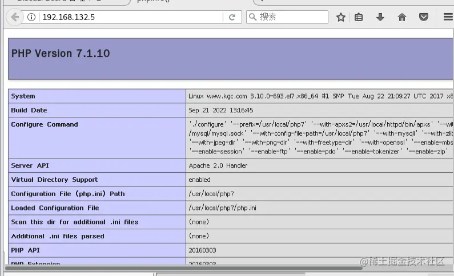
Task: Select the /usr/local/php7 path value
Action: click(x=211, y=194)
